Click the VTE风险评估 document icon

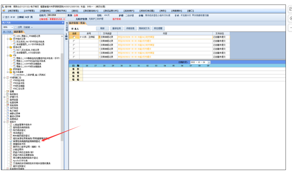click(11, 81)
